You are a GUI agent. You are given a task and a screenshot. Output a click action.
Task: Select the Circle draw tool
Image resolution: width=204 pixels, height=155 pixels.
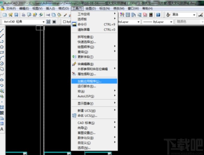point(2,63)
